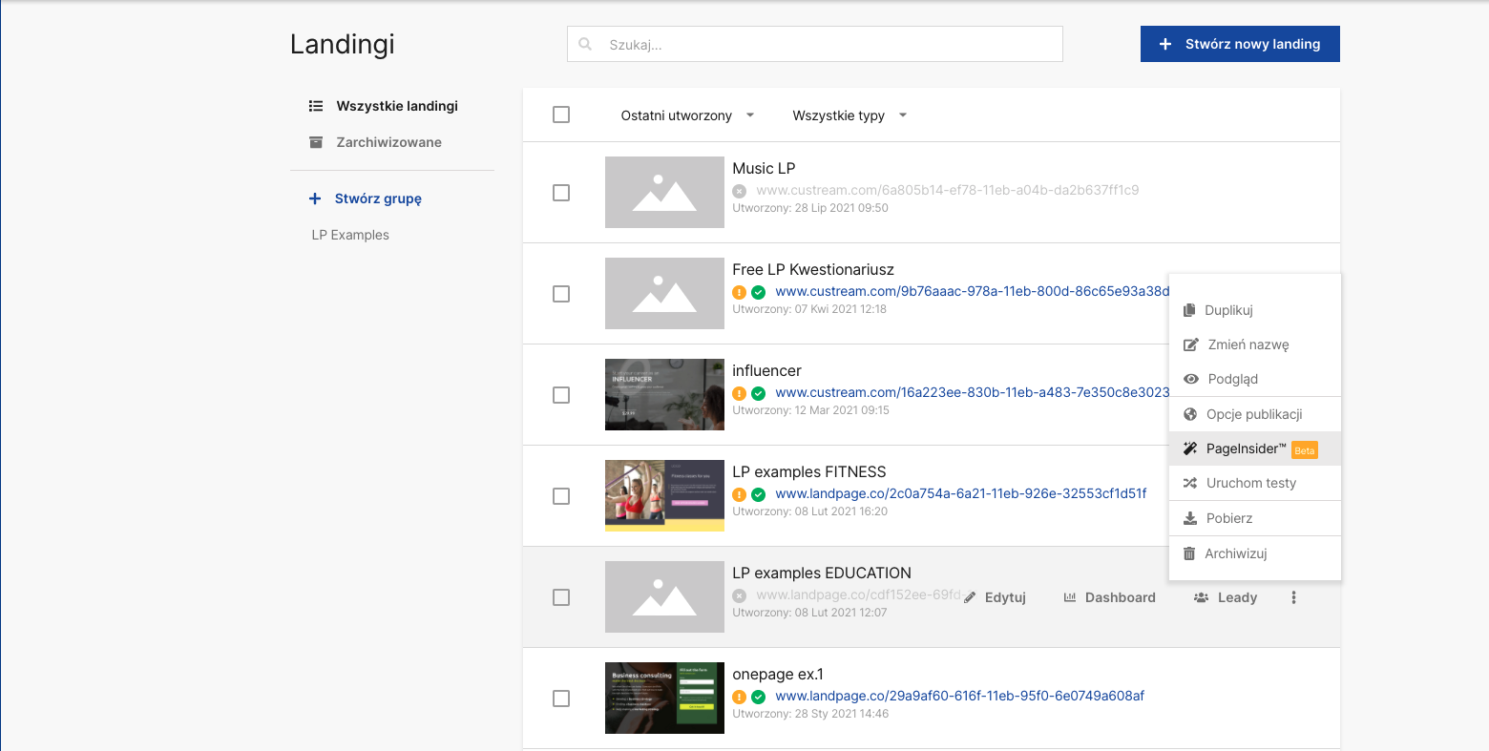This screenshot has height=751, width=1489.
Task: Open the Ostatni utworzony sort dropdown
Action: pyautogui.click(x=687, y=115)
